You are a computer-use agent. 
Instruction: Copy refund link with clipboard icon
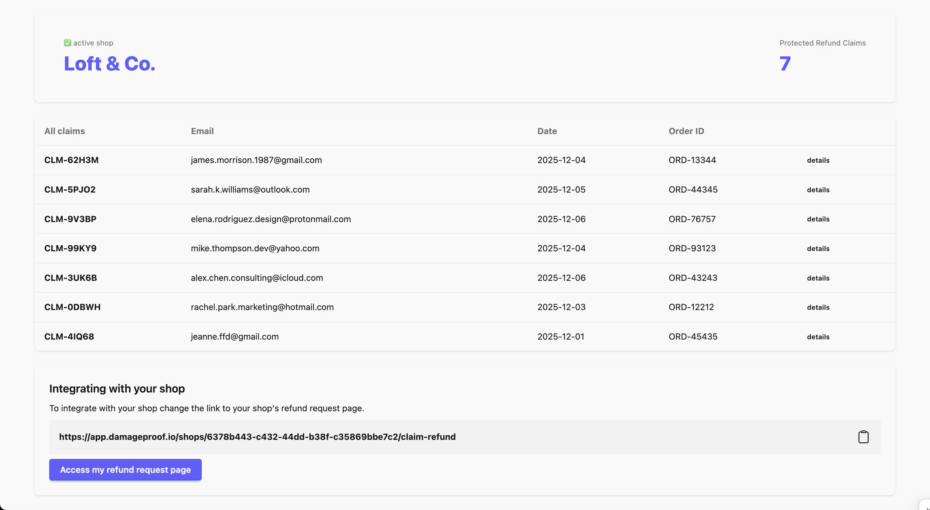point(863,437)
